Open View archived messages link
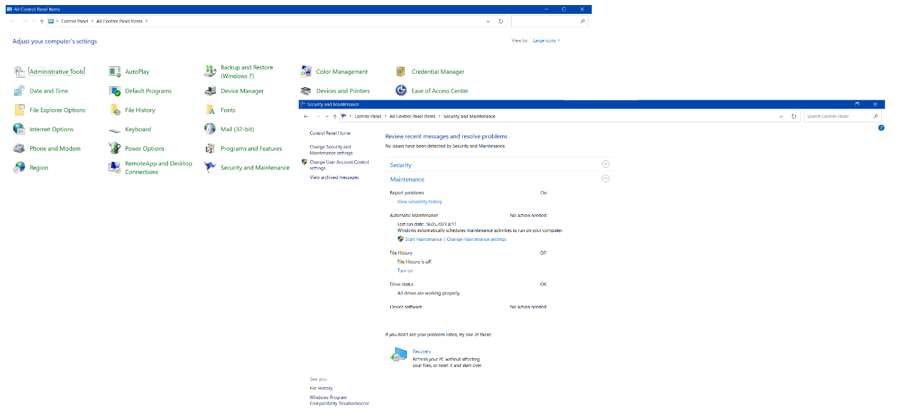The image size is (903, 420). click(334, 178)
